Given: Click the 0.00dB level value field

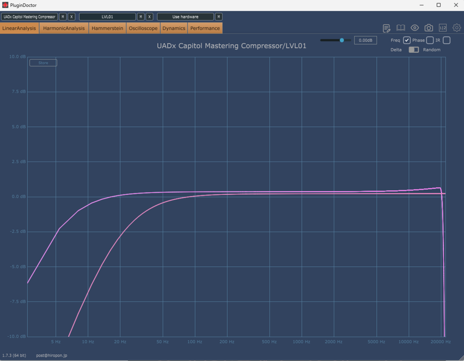Looking at the screenshot, I should (366, 40).
